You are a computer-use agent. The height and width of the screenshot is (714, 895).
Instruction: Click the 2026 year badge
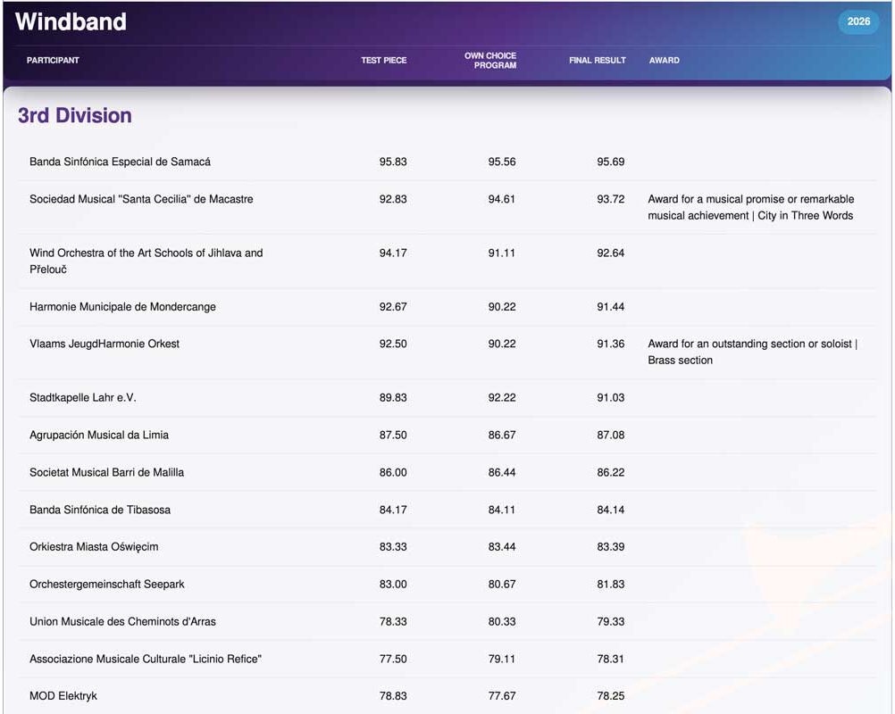[857, 21]
